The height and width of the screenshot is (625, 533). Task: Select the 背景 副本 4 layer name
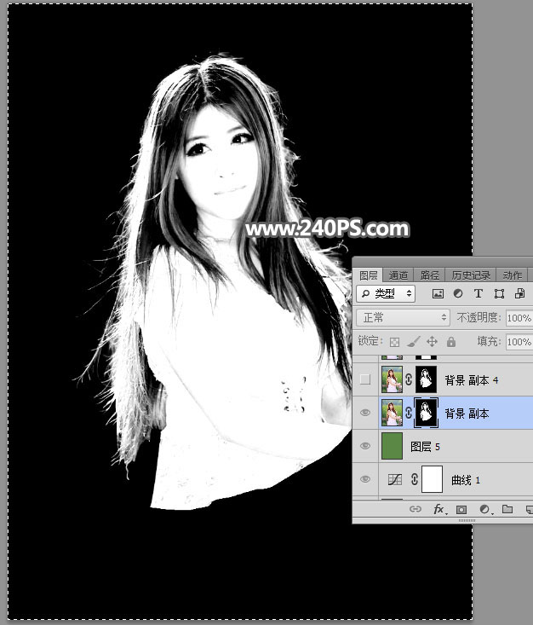472,380
